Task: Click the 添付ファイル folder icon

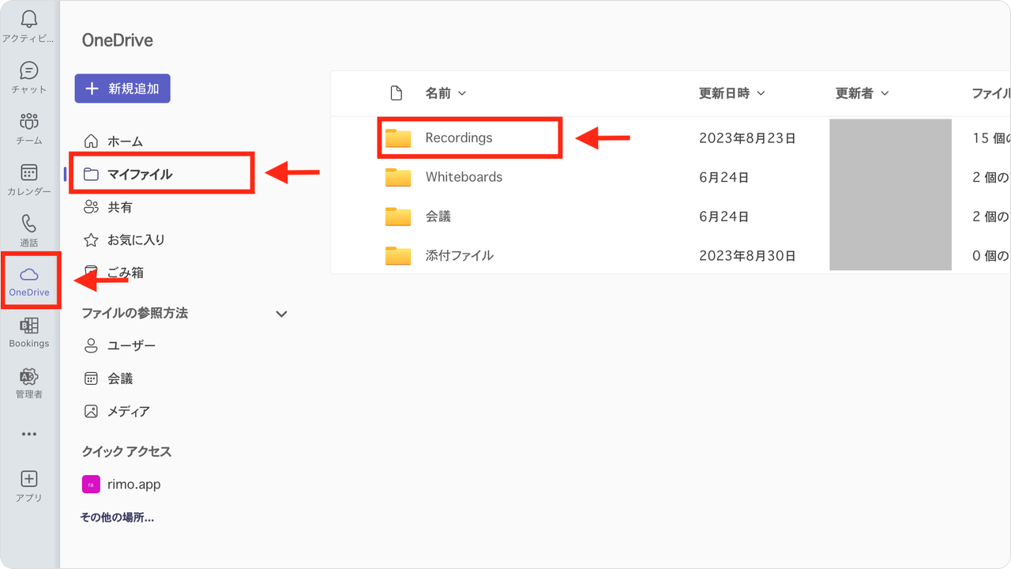Action: [398, 255]
